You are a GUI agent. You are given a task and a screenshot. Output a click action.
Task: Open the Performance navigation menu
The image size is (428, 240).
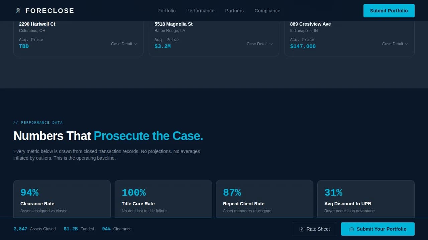click(x=200, y=11)
